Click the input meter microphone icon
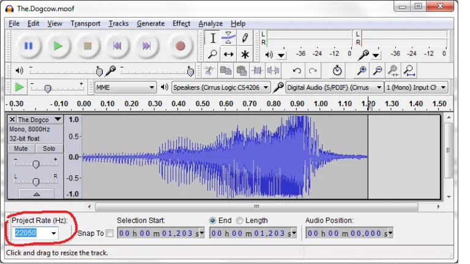This screenshot has height=264, width=470. point(364,54)
